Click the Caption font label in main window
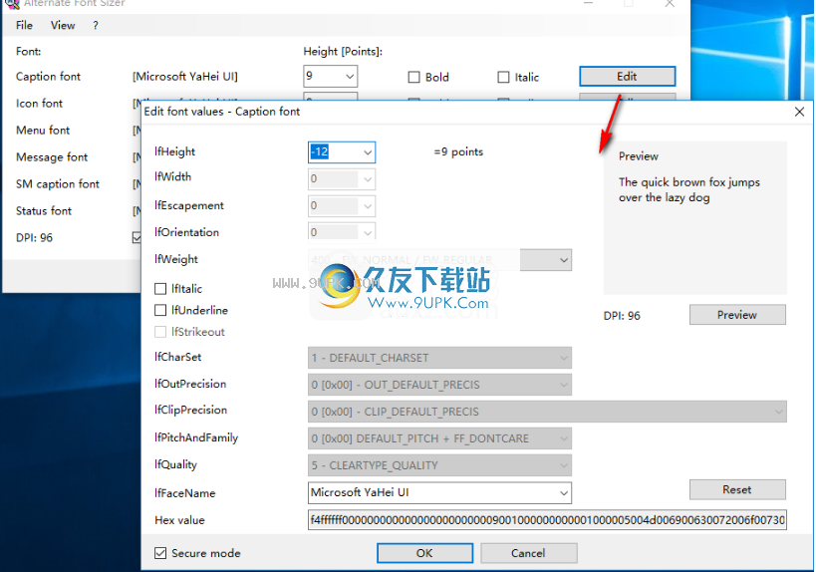The height and width of the screenshot is (572, 816). [48, 77]
